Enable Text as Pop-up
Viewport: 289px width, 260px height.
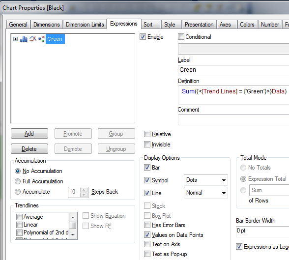tap(147, 254)
